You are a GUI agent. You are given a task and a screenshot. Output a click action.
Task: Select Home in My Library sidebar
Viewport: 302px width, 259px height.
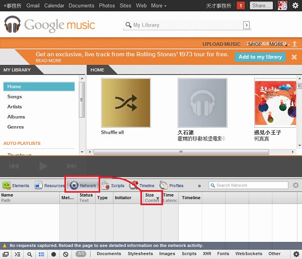(39, 87)
